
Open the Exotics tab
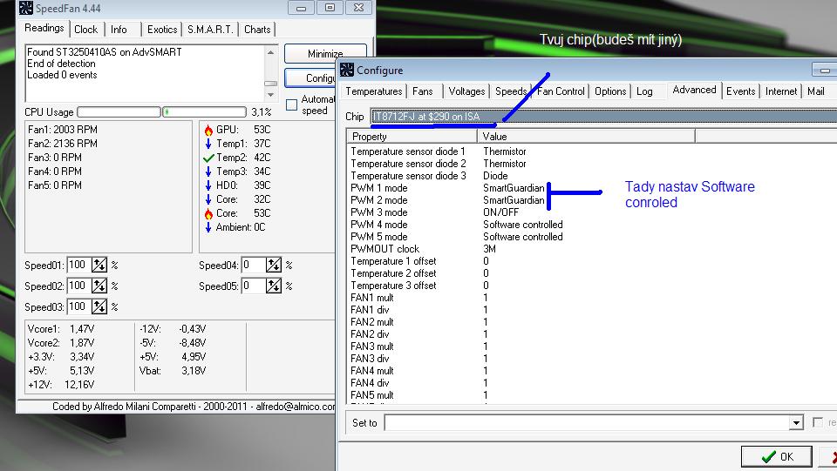tap(162, 30)
